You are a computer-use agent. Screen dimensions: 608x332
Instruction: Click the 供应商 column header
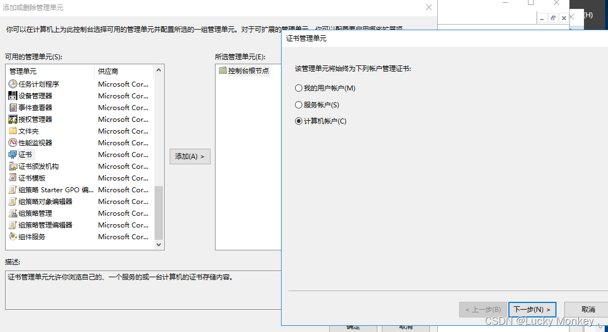pyautogui.click(x=124, y=71)
